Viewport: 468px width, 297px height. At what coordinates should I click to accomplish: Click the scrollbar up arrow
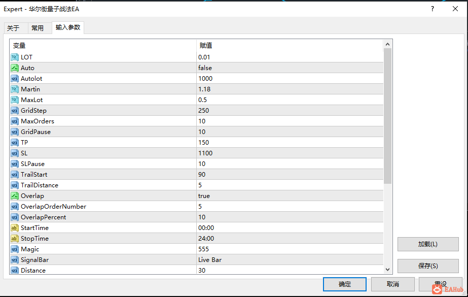[x=387, y=44]
